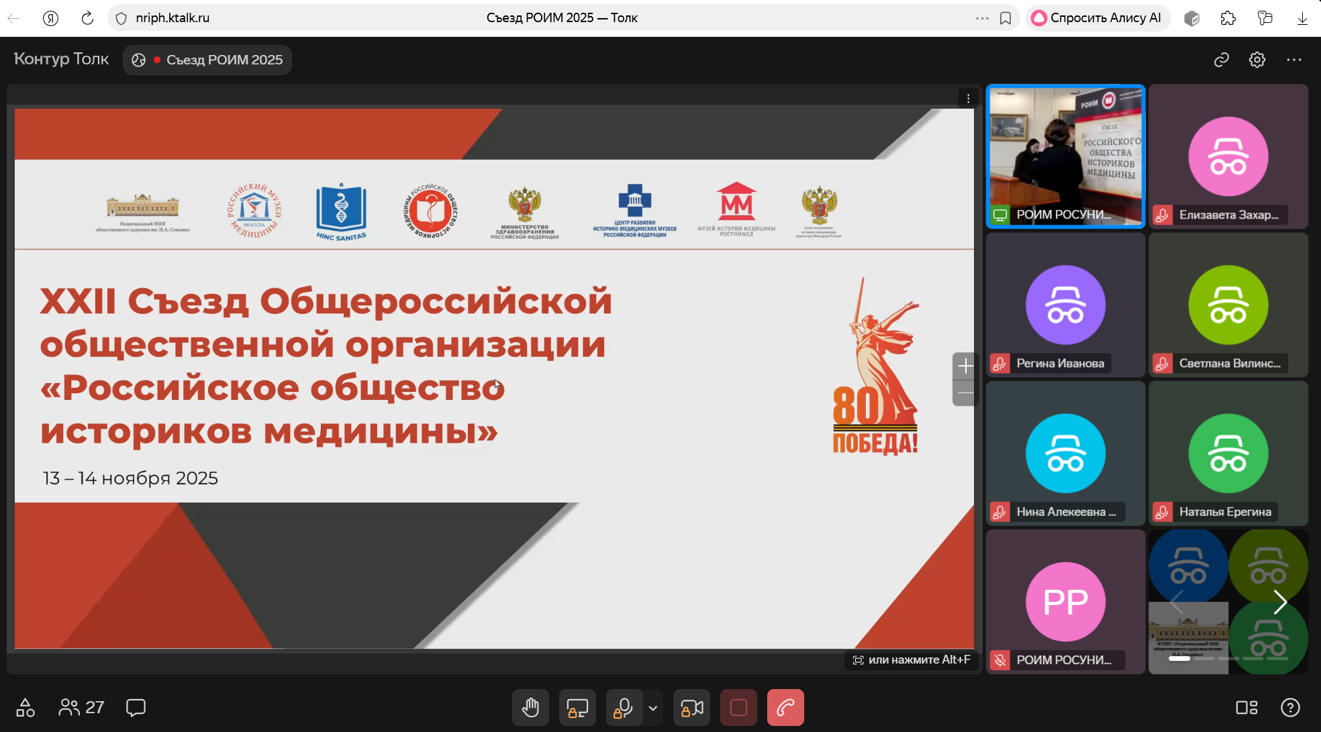
Task: Toggle the camera on or off
Action: point(692,708)
